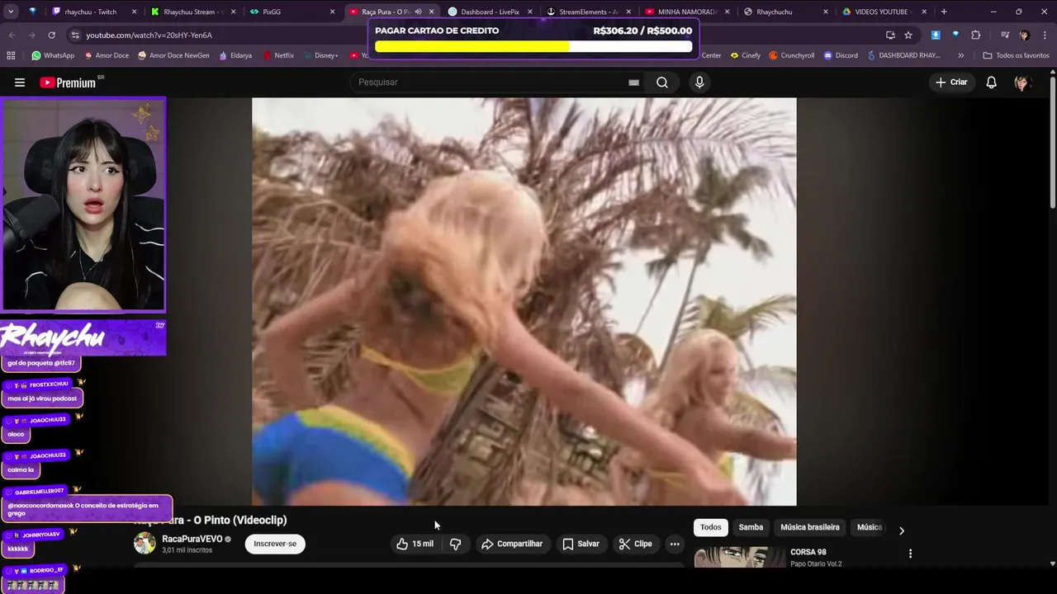This screenshot has height=594, width=1057.
Task: Select the Música brasileira filter chip
Action: [x=810, y=527]
